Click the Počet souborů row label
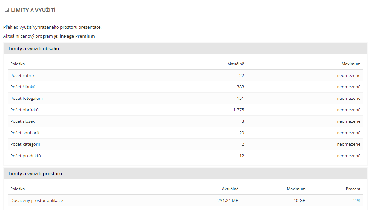The height and width of the screenshot is (220, 371). coord(25,133)
